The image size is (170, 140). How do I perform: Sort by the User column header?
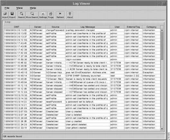(117, 27)
